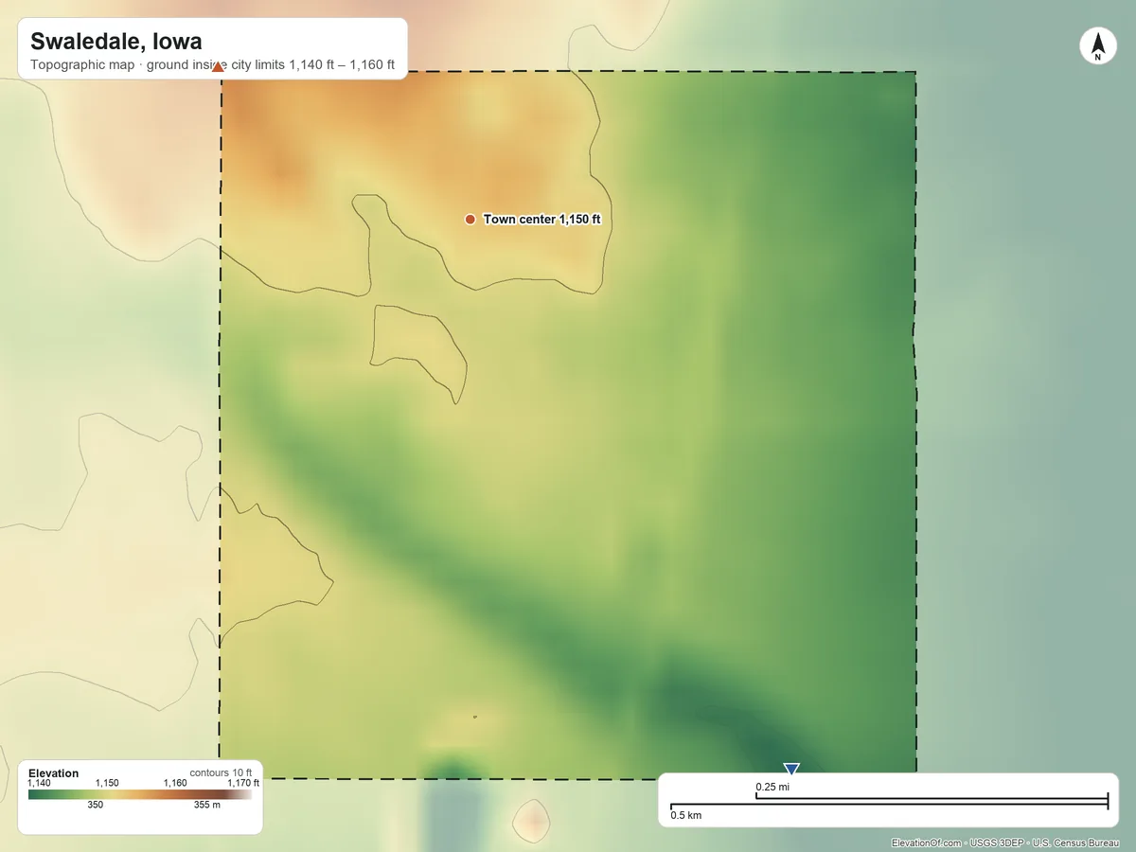1136x852 pixels.
Task: Click the 'Elevation' legend heading
Action: (54, 773)
